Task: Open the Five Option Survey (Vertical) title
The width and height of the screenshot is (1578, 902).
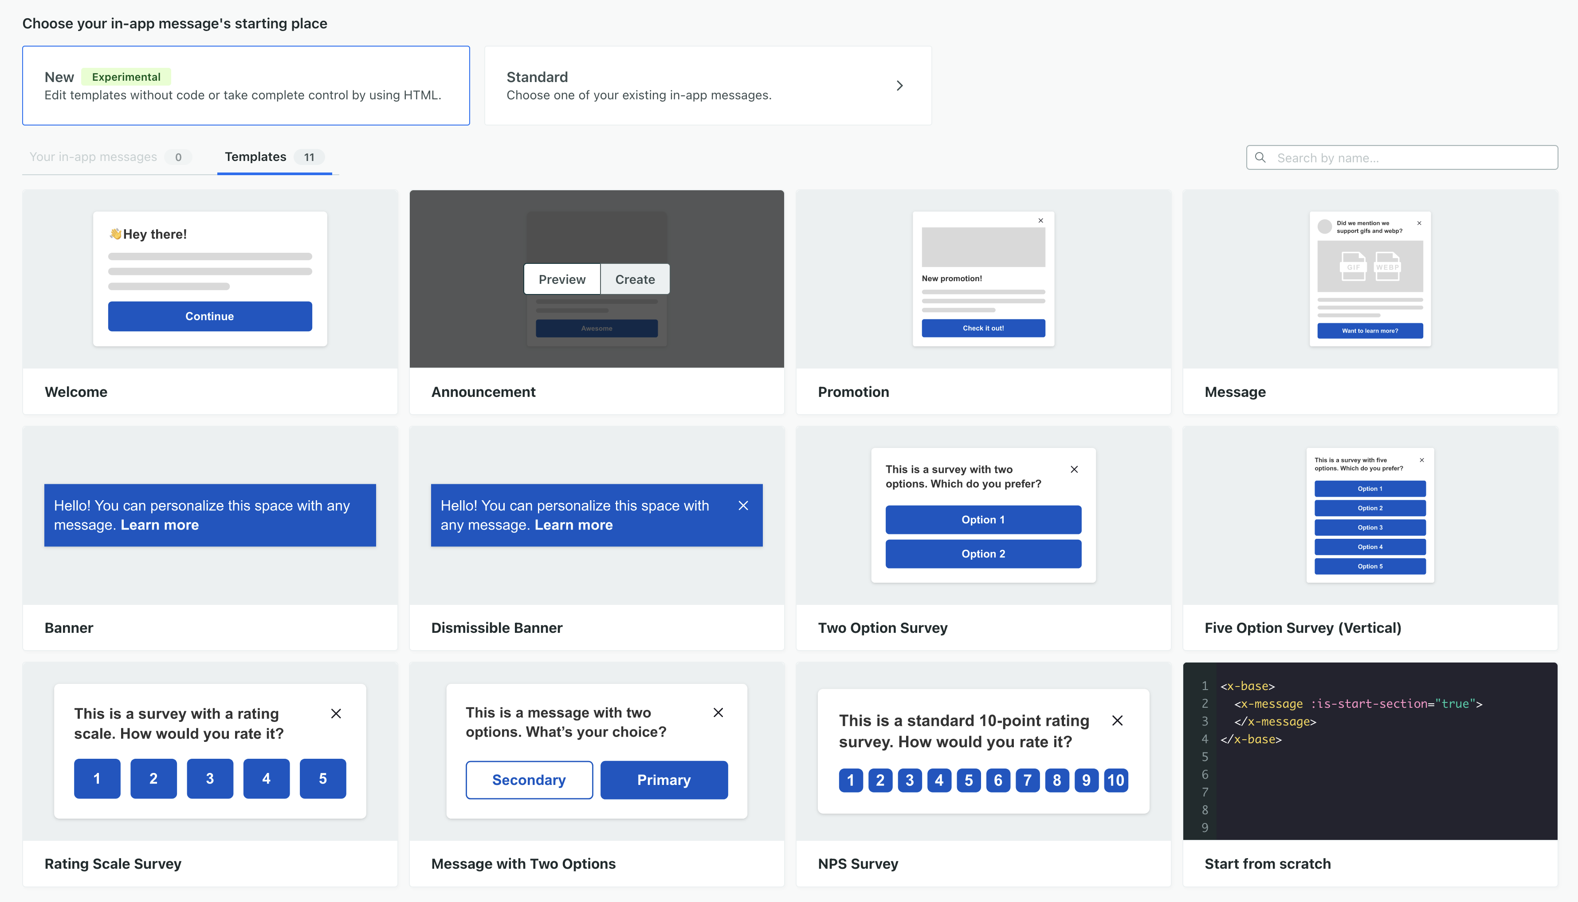Action: (x=1303, y=628)
